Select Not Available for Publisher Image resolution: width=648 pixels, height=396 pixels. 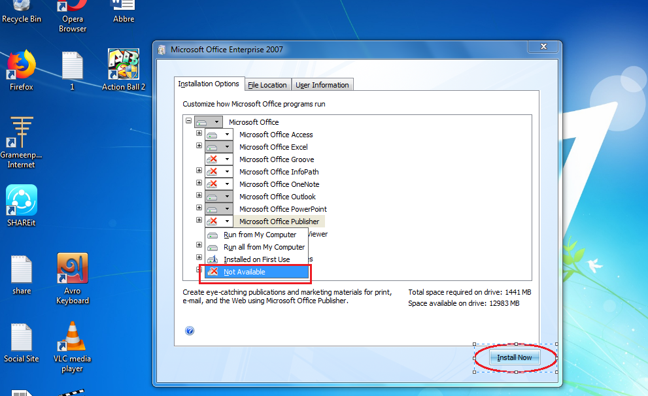(256, 272)
